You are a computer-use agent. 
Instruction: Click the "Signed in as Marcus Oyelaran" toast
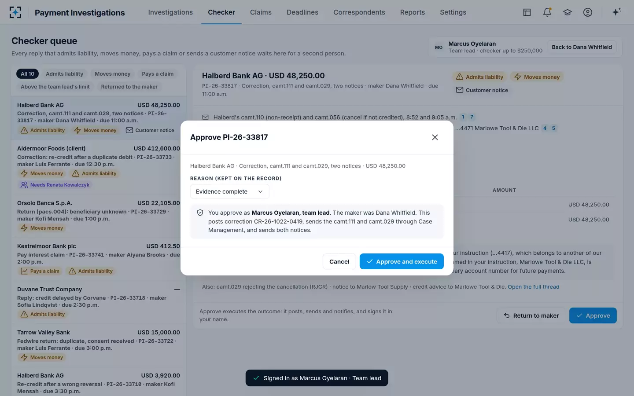[x=317, y=378]
